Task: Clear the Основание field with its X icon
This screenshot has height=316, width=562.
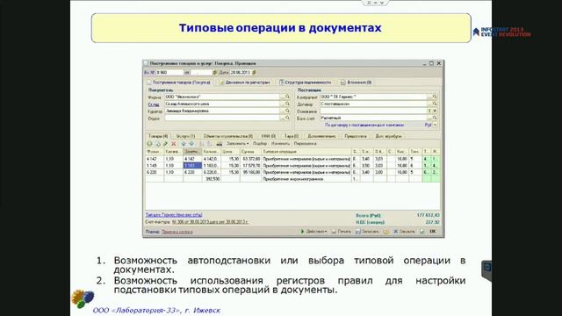Action: pyautogui.click(x=435, y=111)
